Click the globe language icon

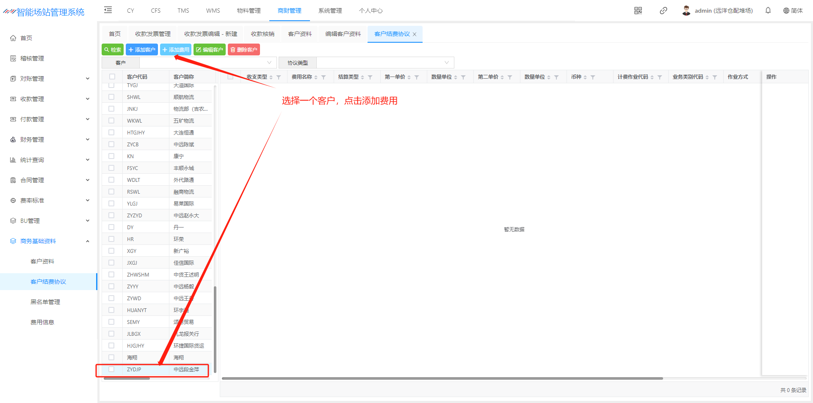(x=786, y=11)
